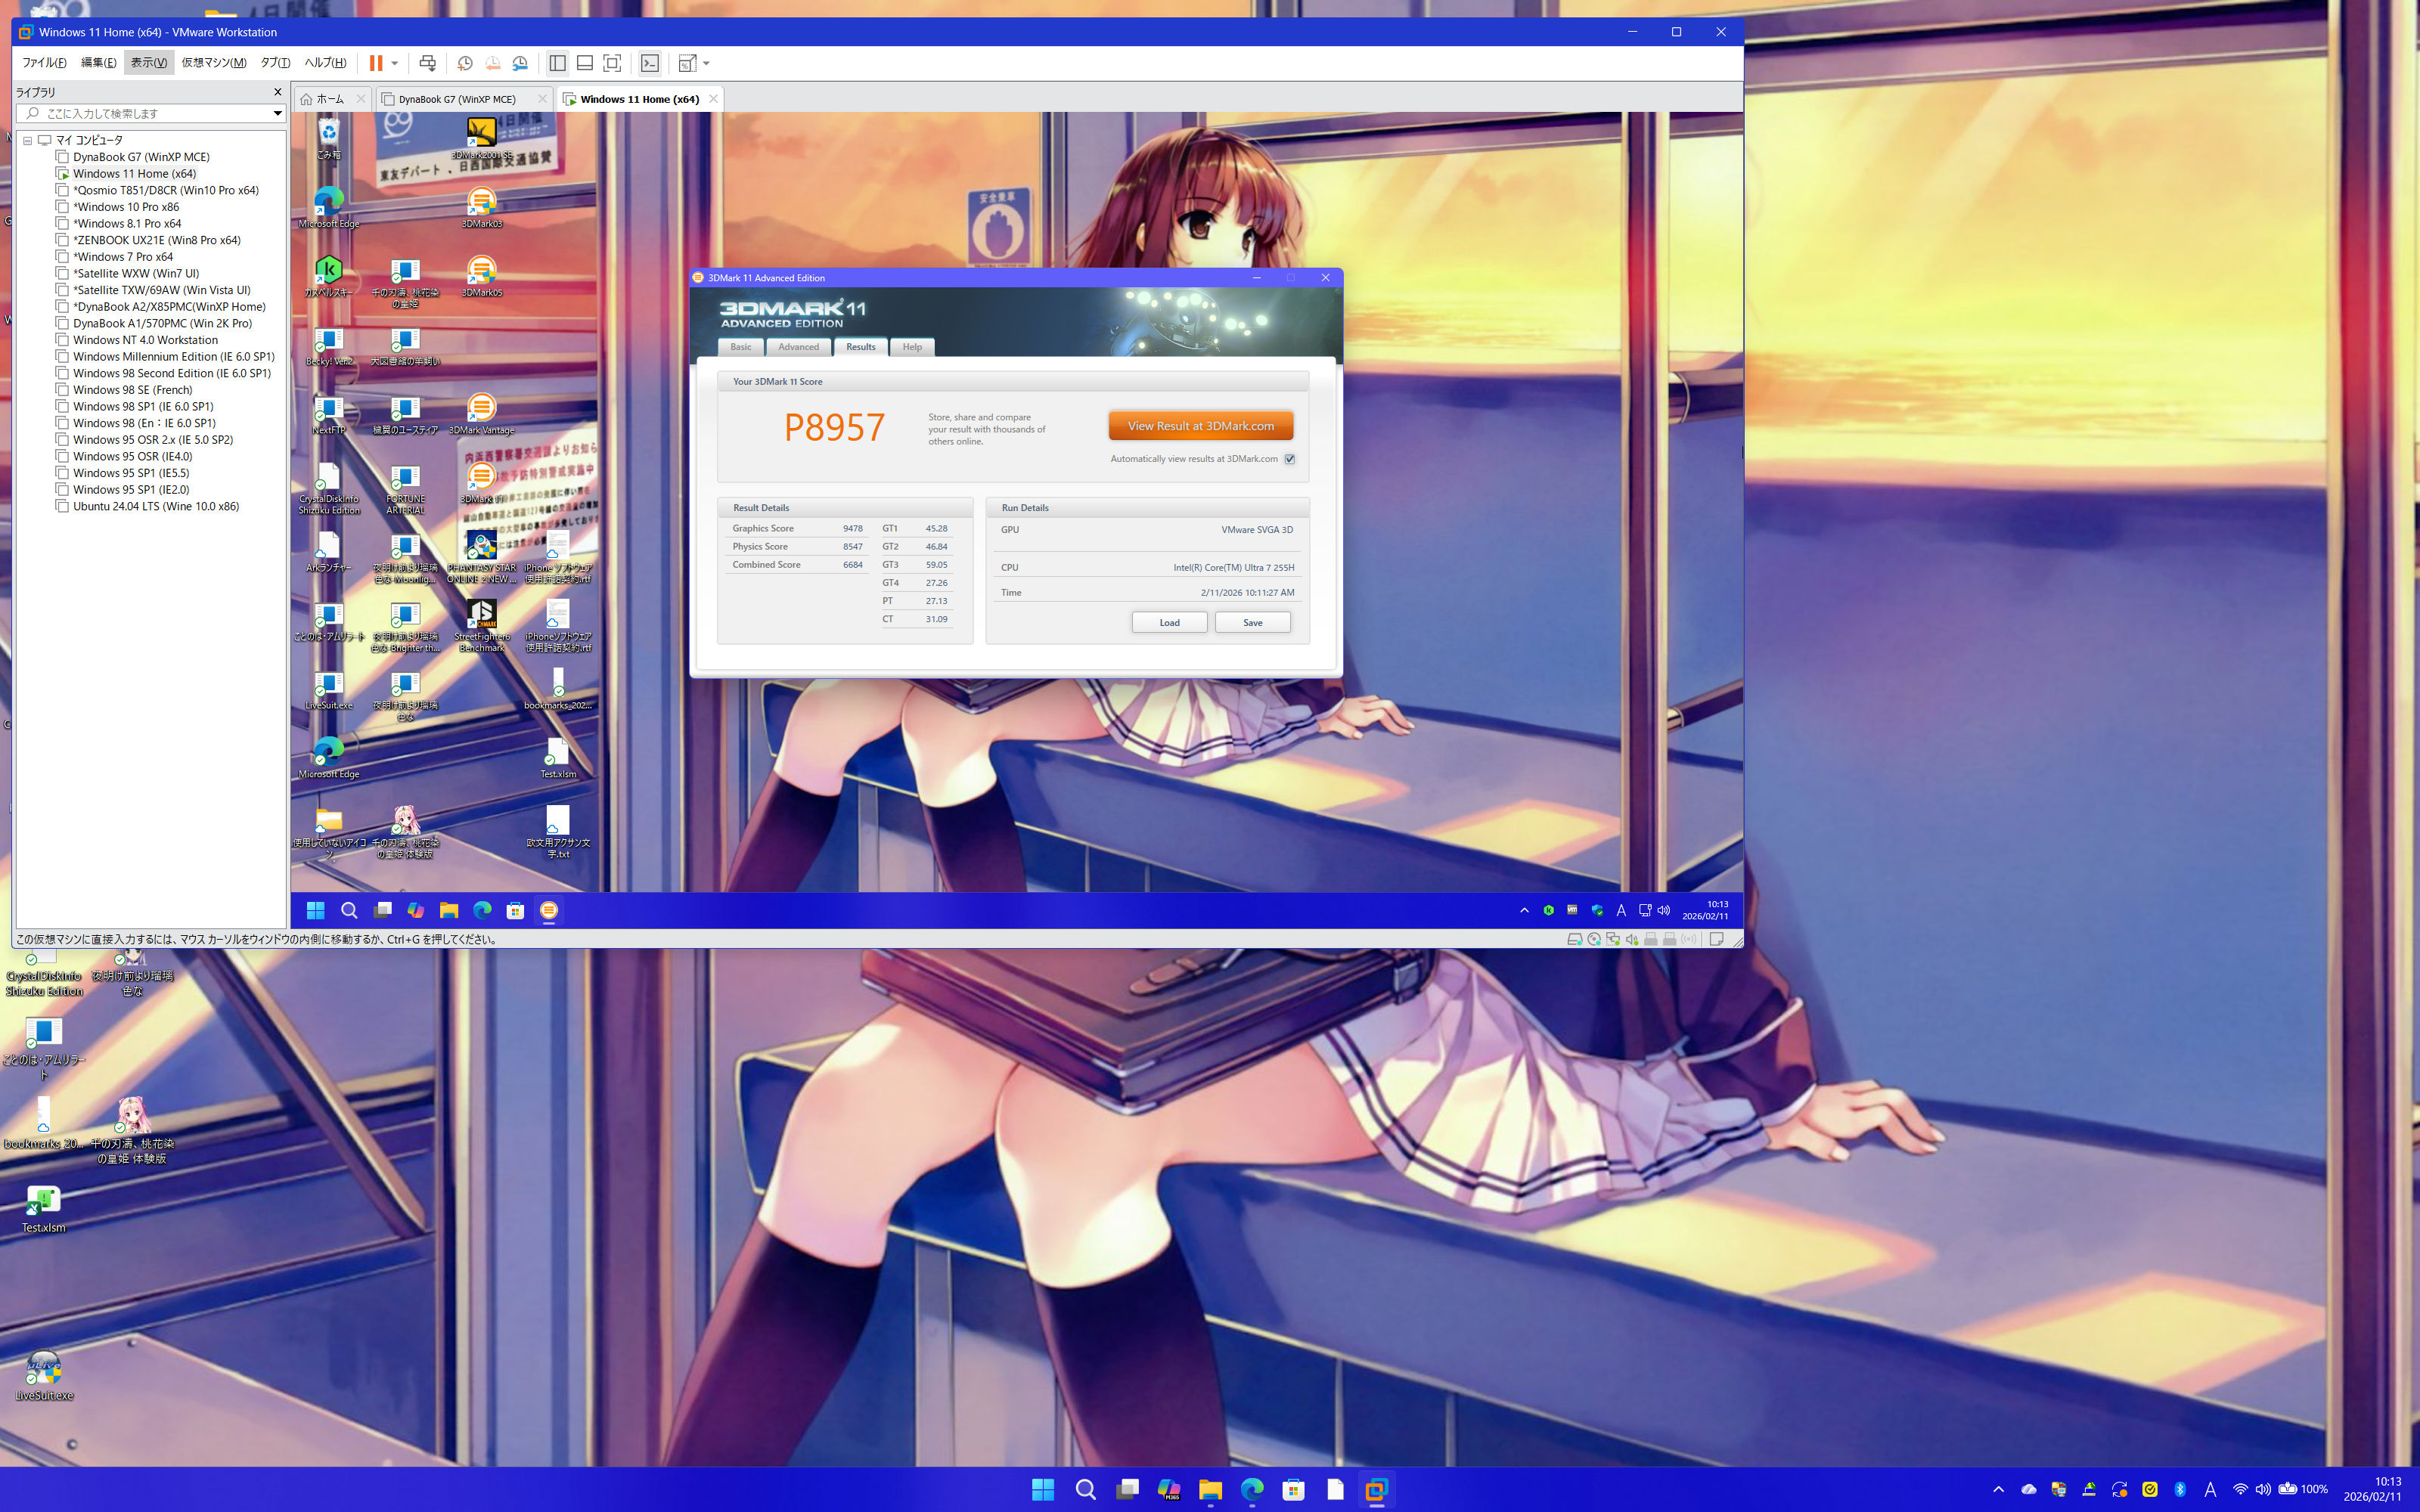Screen dimensions: 2420x1512
Task: Click the Save button in Run Details
Action: (1252, 623)
